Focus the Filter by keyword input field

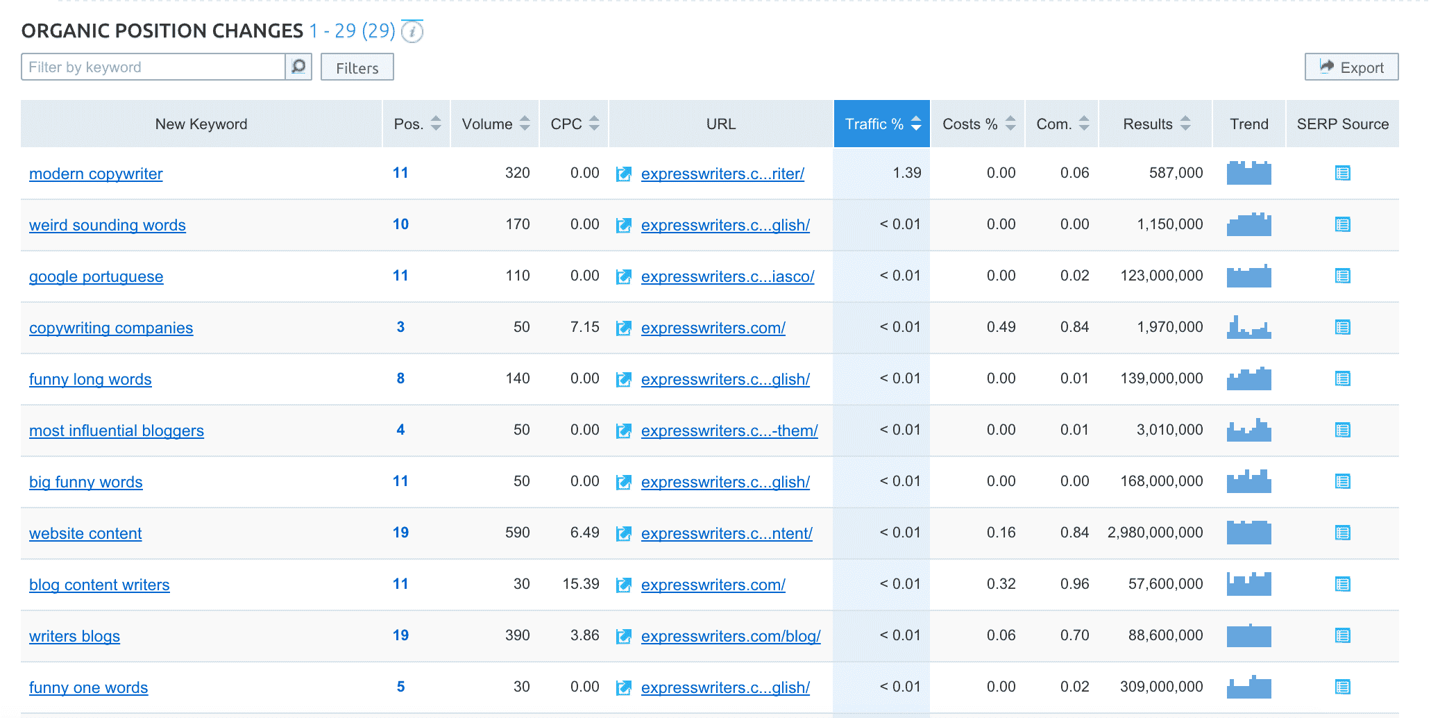(x=153, y=67)
